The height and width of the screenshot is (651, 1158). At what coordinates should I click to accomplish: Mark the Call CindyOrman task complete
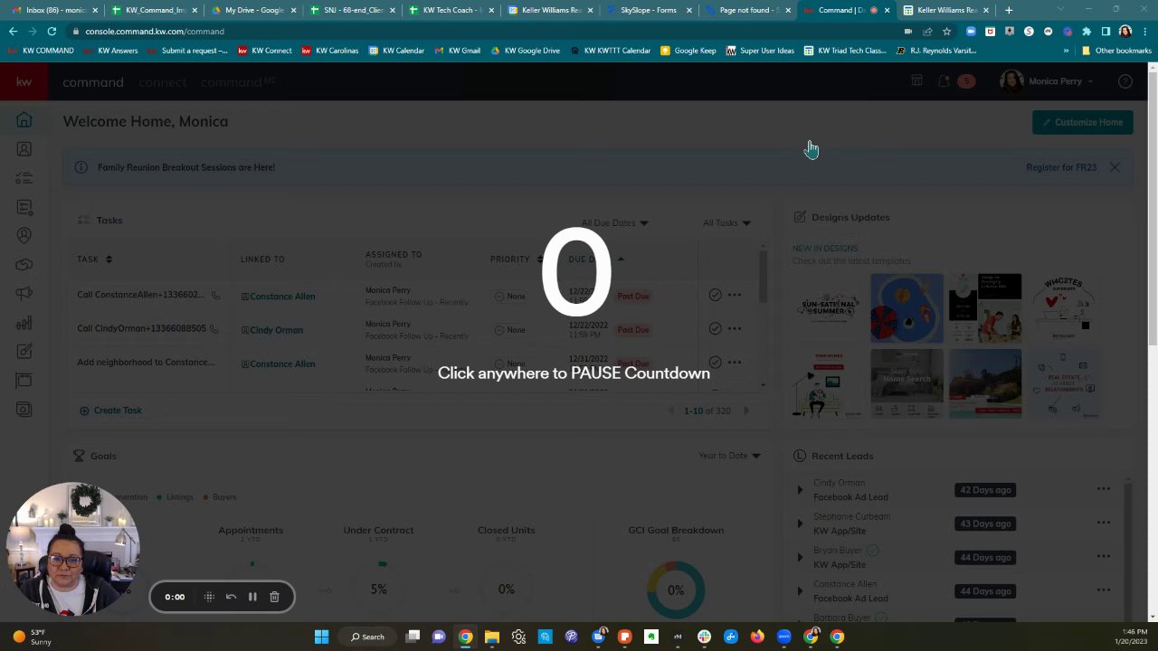(715, 328)
